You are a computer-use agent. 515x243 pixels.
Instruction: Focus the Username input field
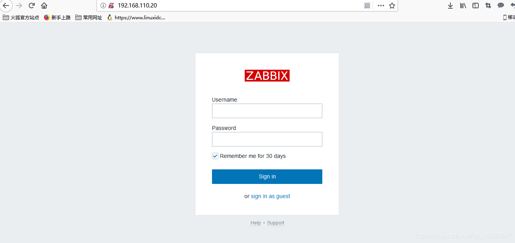(x=267, y=111)
